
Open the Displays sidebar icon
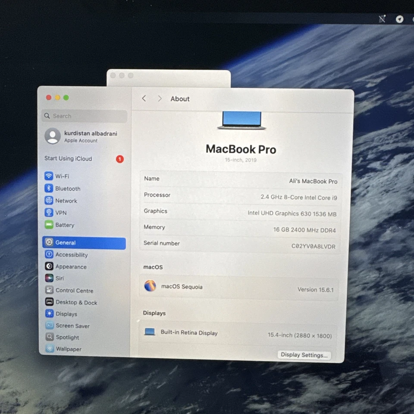[x=49, y=314]
